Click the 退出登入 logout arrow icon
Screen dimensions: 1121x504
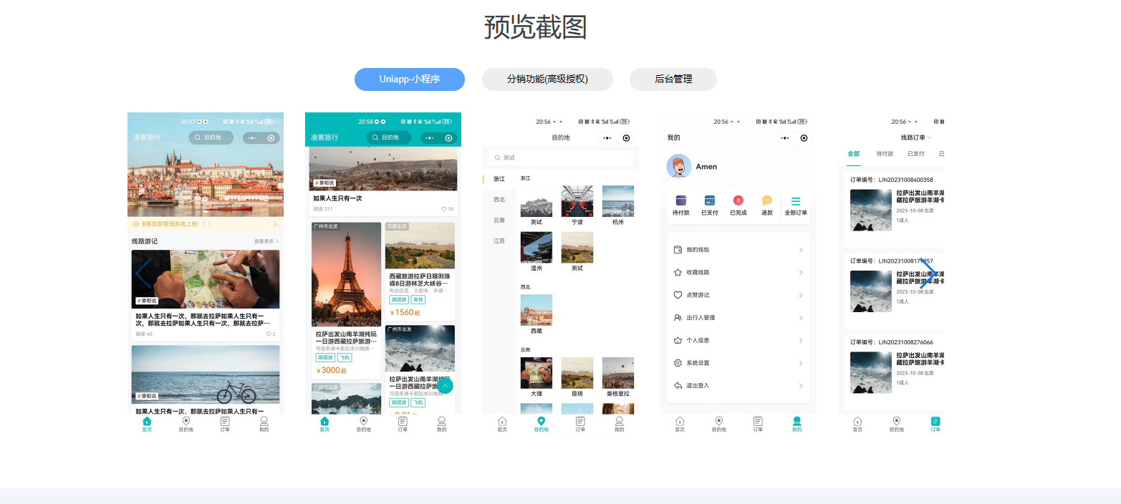point(678,385)
